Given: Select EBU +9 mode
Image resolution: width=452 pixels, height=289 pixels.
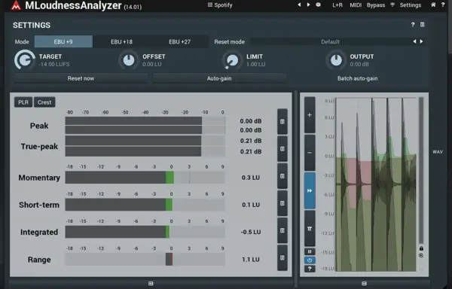Looking at the screenshot, I should pos(63,41).
